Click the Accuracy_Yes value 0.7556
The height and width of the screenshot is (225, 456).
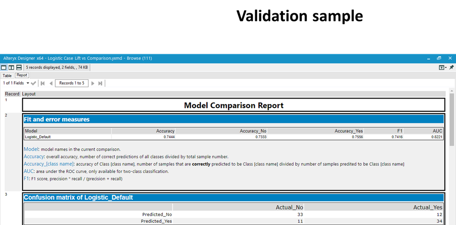click(x=357, y=137)
